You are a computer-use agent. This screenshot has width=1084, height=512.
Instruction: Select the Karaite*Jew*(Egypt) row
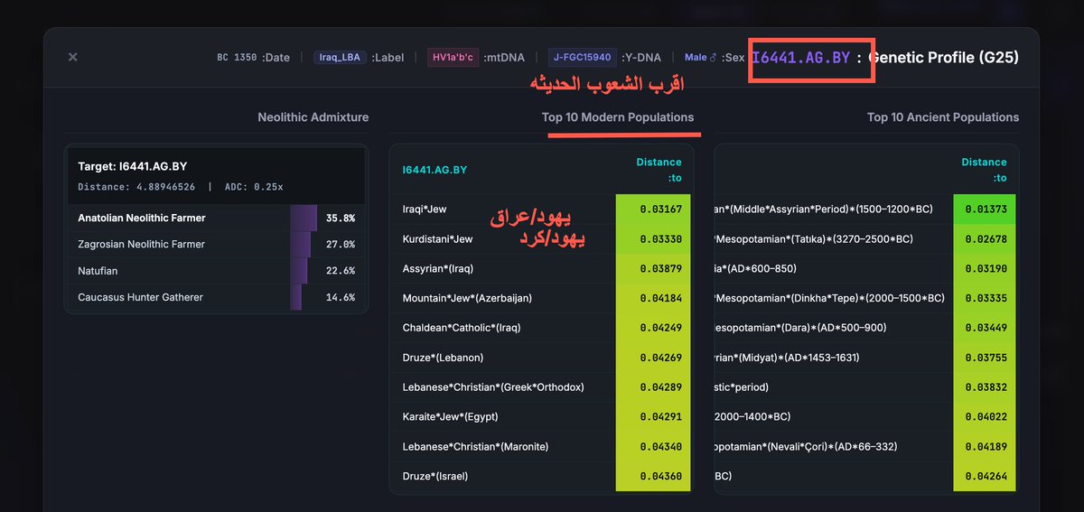[x=541, y=416]
